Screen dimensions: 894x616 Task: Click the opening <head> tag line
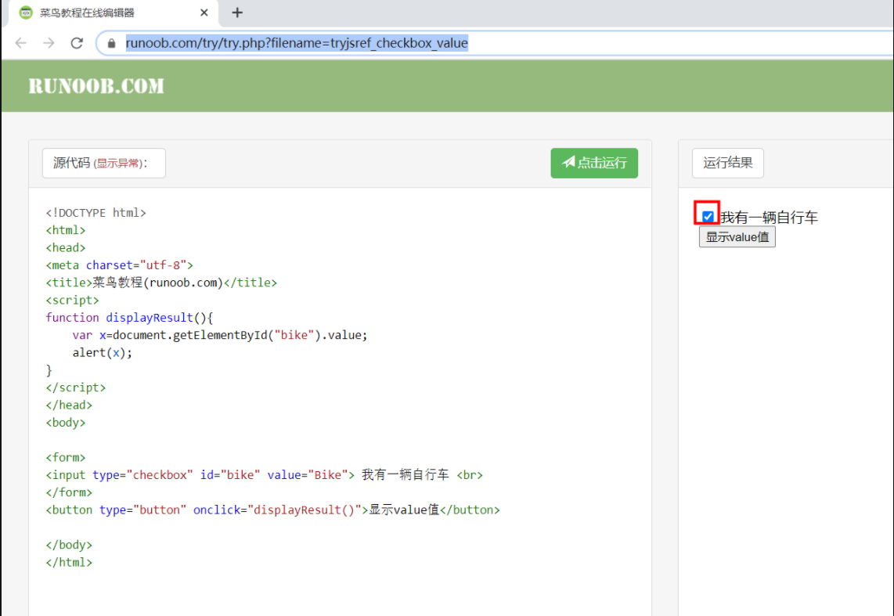pyautogui.click(x=66, y=248)
